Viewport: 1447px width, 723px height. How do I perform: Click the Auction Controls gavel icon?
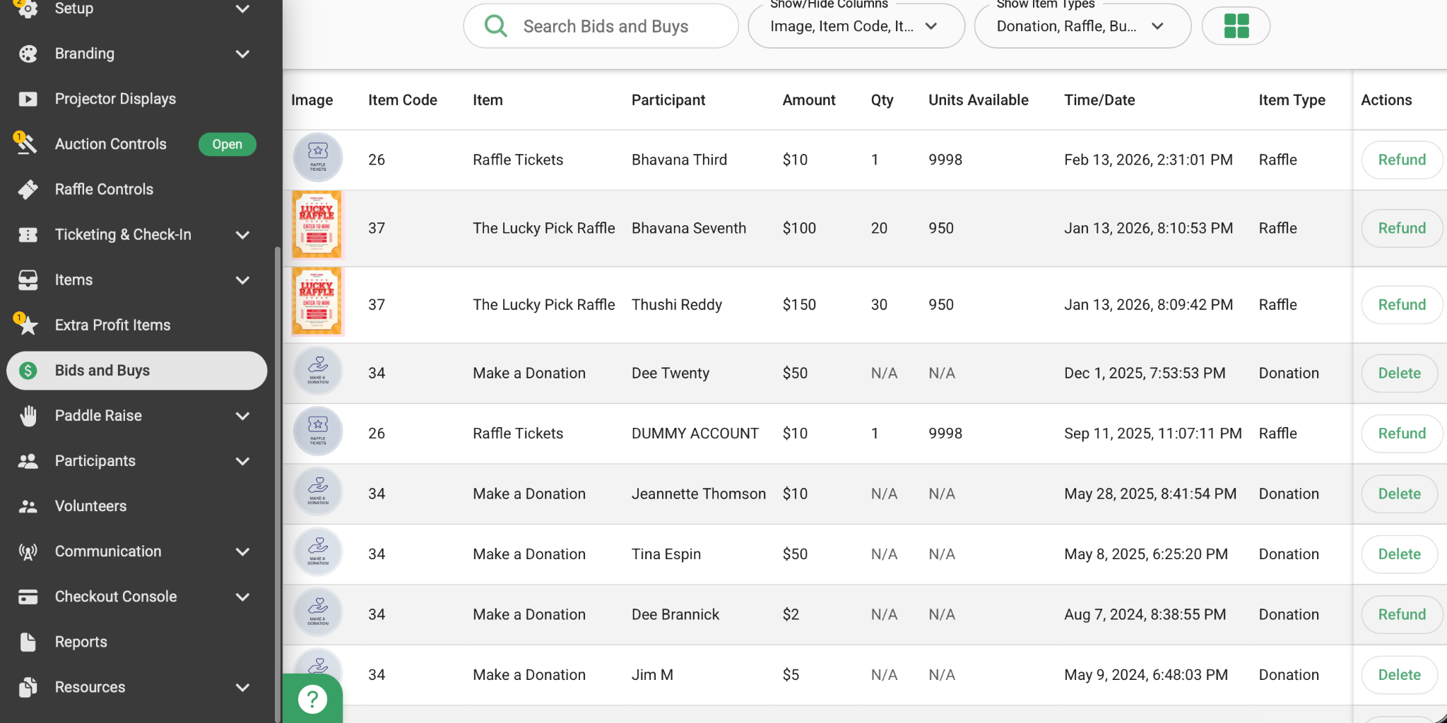27,143
